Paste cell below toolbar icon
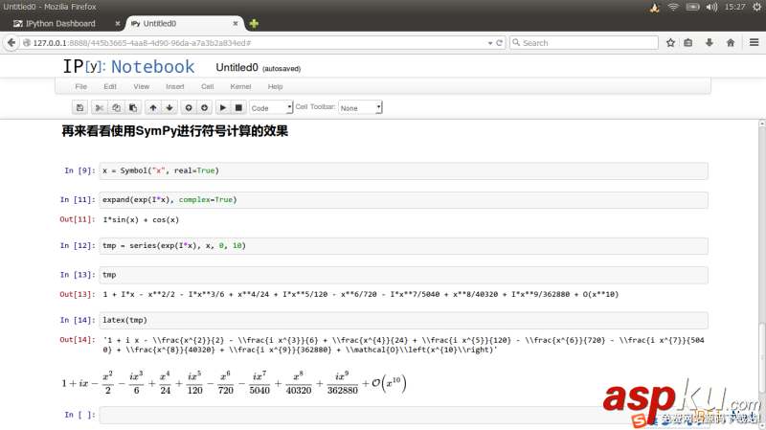This screenshot has height=430, width=766. click(133, 107)
